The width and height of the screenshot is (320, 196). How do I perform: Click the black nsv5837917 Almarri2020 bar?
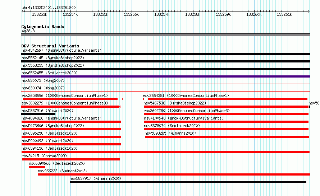coord(188,182)
